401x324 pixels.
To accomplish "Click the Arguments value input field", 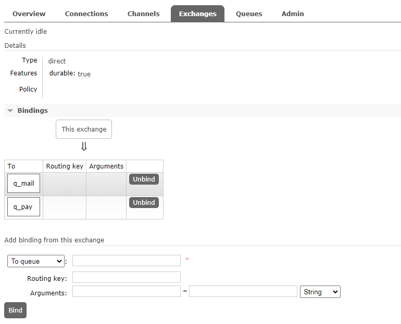I will (x=243, y=291).
